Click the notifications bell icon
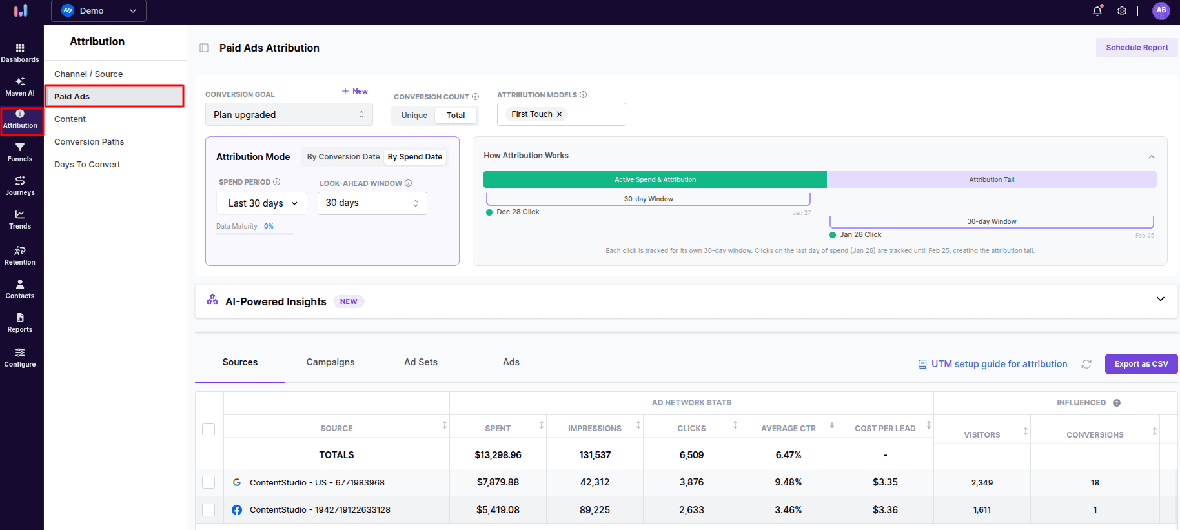 tap(1097, 11)
